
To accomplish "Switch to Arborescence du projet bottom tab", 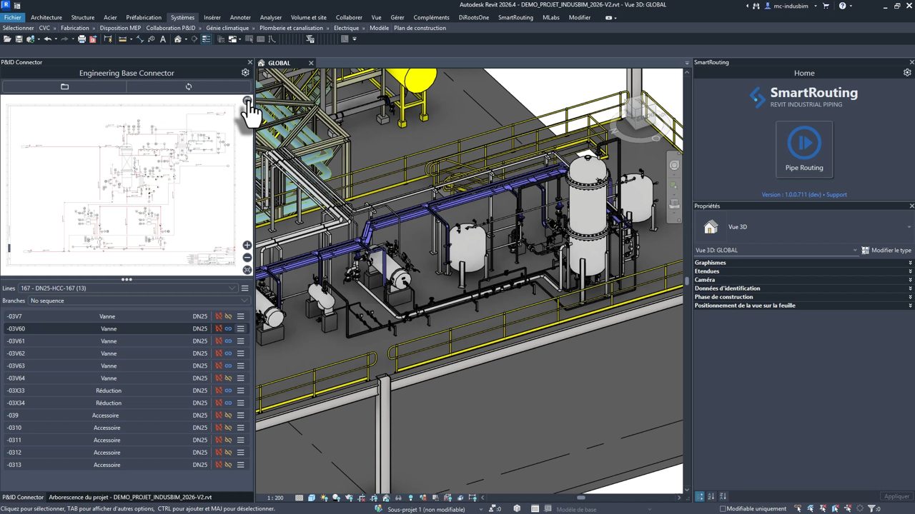I will pyautogui.click(x=130, y=497).
